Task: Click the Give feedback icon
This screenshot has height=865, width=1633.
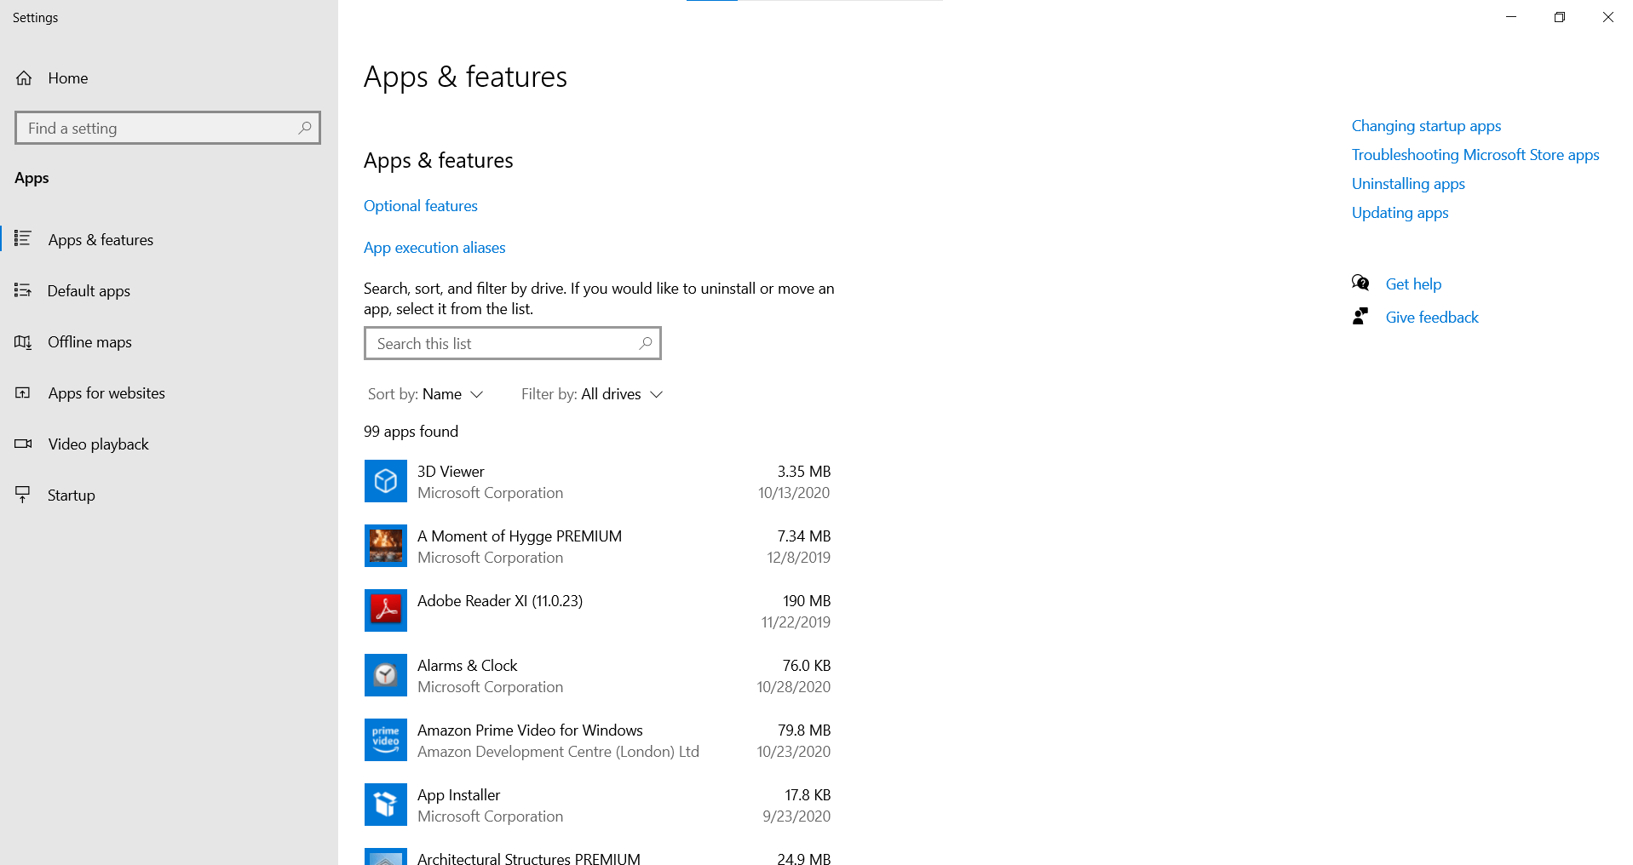Action: tap(1360, 316)
